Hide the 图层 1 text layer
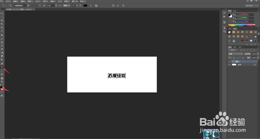The image size is (260, 139). click(x=229, y=62)
